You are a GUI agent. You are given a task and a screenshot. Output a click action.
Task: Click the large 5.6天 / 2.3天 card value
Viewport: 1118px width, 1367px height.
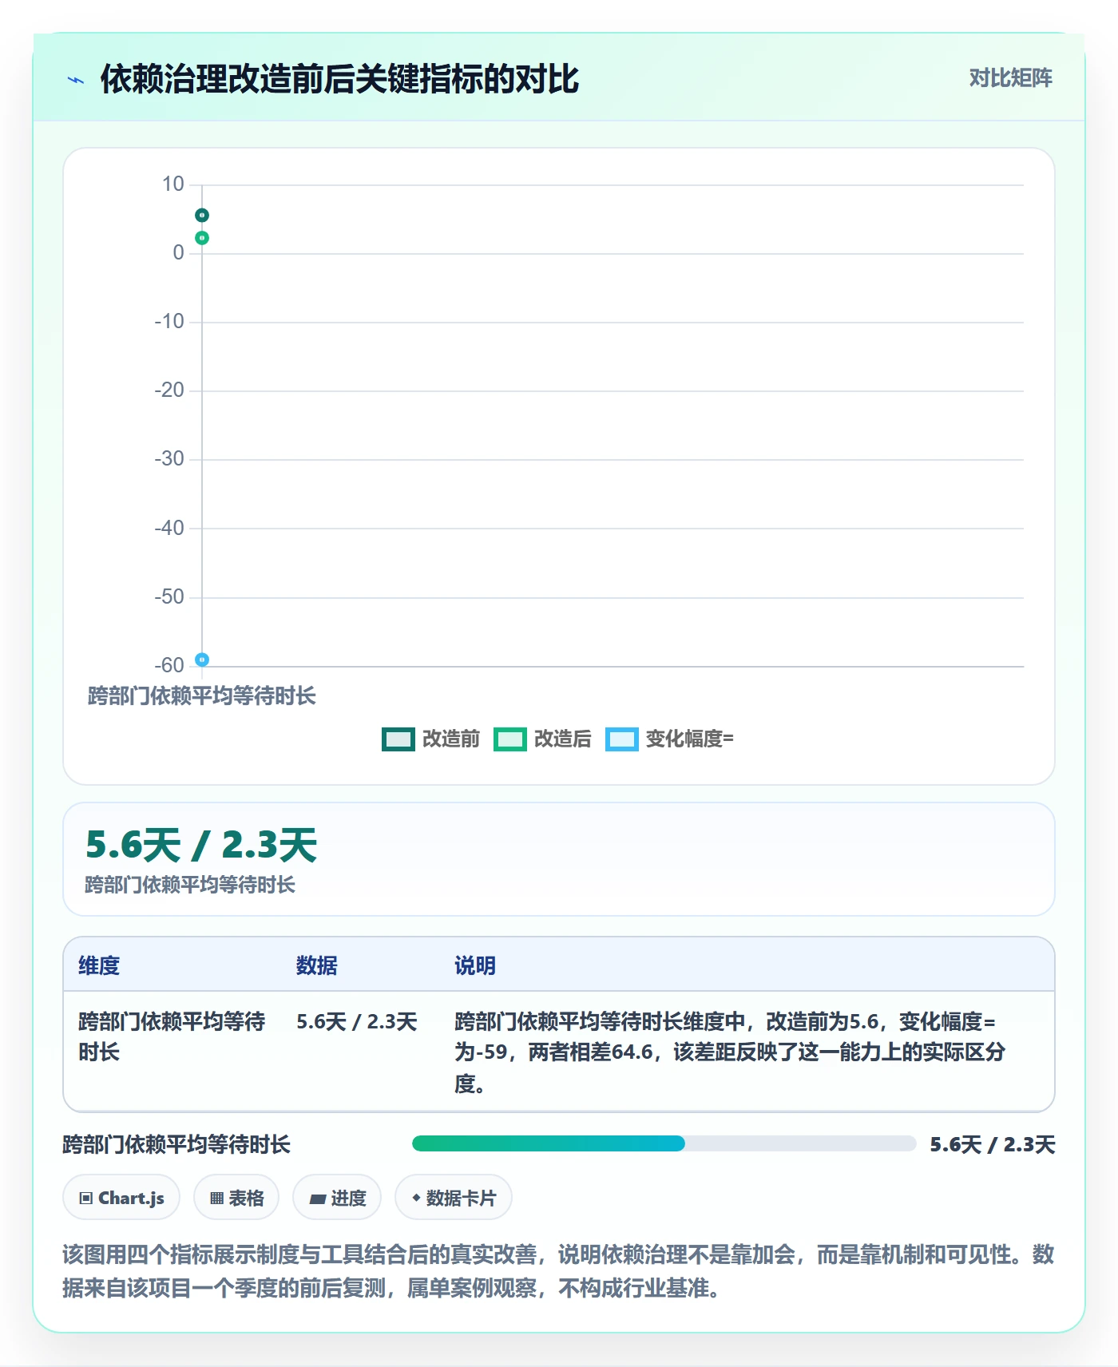201,845
